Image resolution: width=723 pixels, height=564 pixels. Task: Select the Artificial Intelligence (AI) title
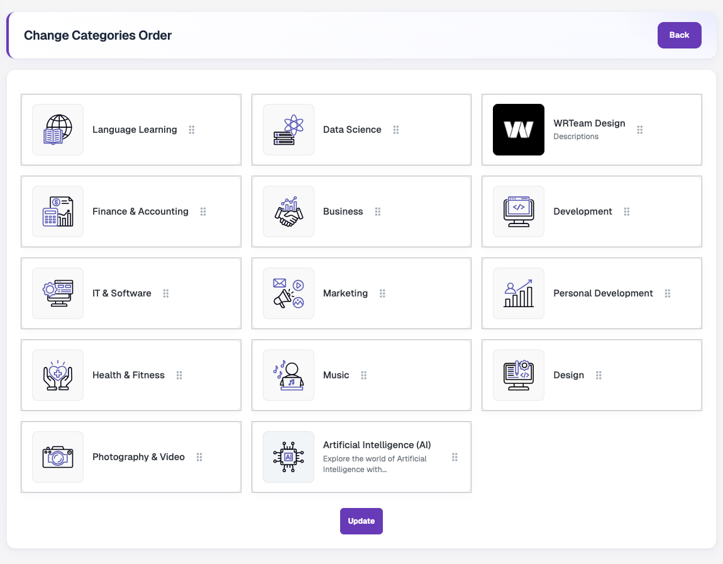pos(377,445)
